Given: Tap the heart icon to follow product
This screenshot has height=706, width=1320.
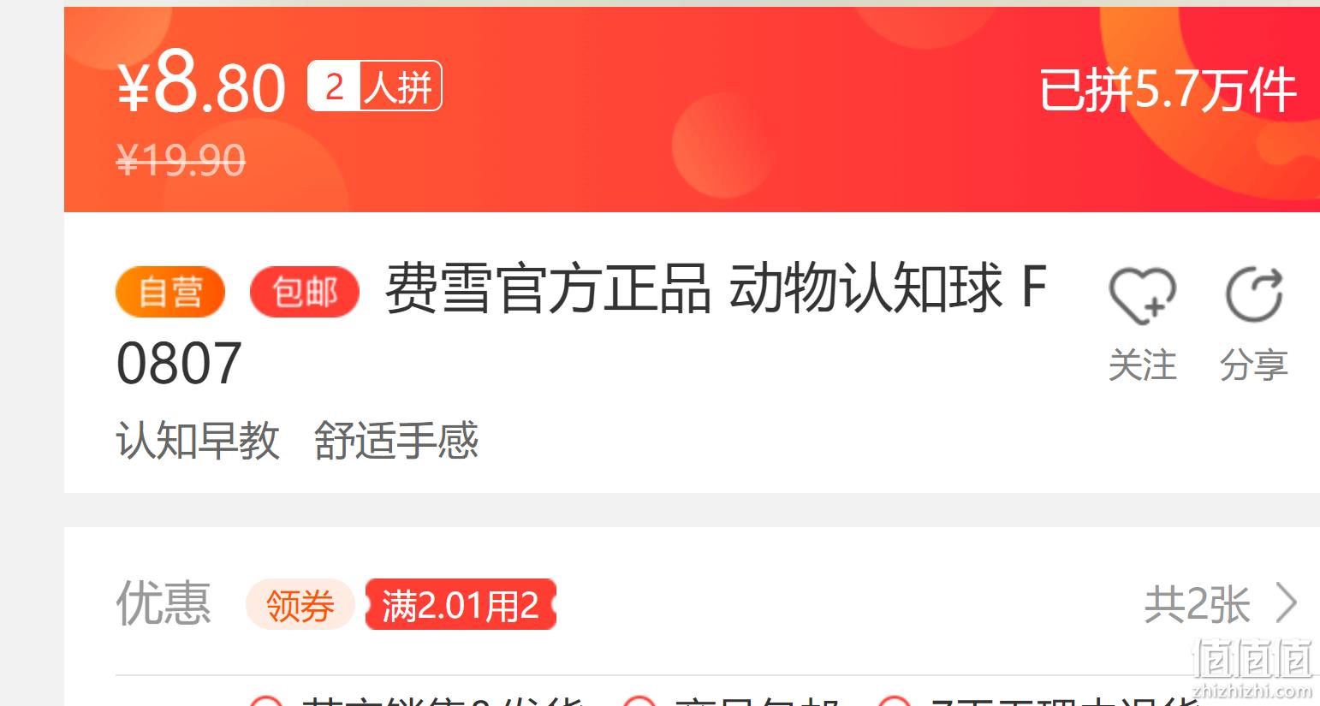Looking at the screenshot, I should point(1142,295).
